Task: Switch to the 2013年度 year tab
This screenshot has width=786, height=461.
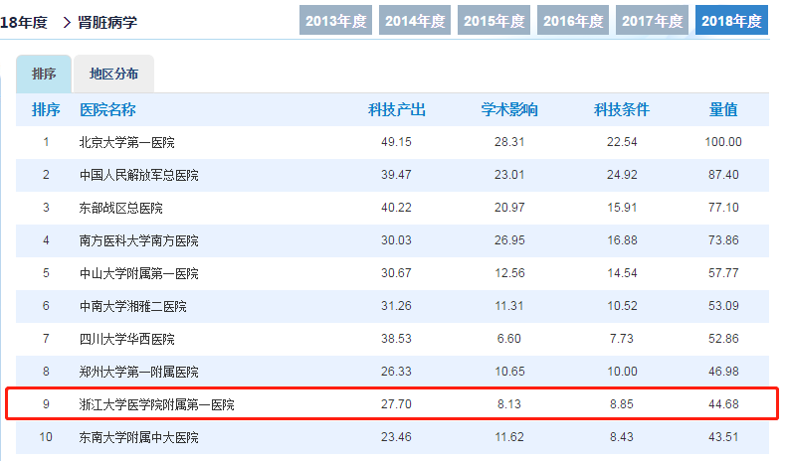Action: [335, 20]
